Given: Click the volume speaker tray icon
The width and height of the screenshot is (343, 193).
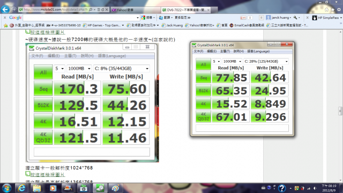Looking at the screenshot, I should pos(315,188).
